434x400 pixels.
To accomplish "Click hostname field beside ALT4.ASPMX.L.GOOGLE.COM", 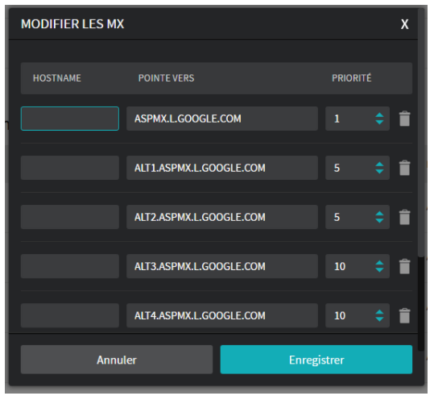I will [70, 315].
